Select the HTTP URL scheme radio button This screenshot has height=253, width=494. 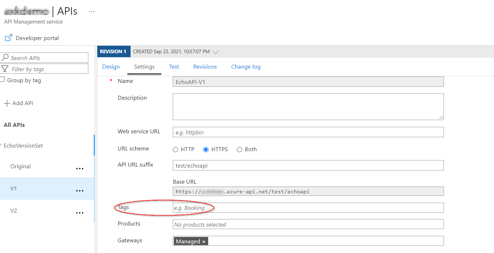[175, 149]
